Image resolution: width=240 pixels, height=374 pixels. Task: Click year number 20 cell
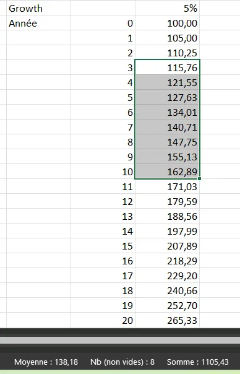click(103, 320)
